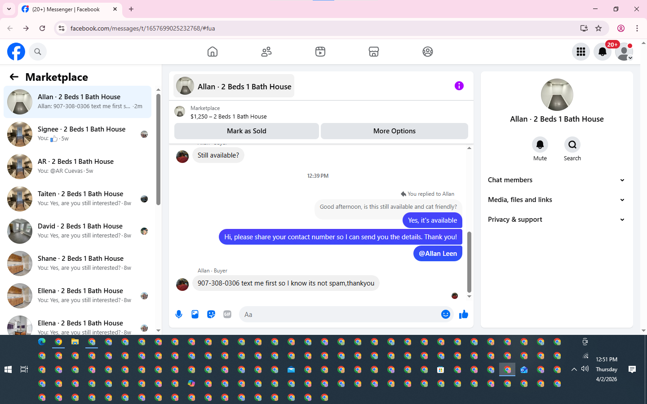Open the Facebook logo home link
This screenshot has width=647, height=404.
point(16,52)
